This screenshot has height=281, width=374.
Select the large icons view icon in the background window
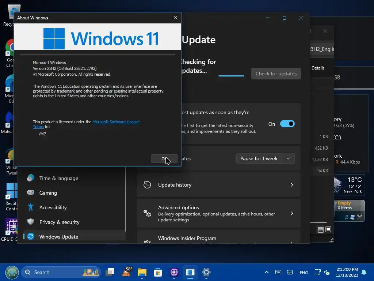(x=328, y=230)
